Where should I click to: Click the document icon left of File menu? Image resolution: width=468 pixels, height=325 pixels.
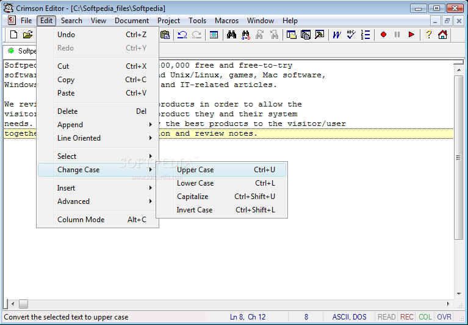[12, 20]
